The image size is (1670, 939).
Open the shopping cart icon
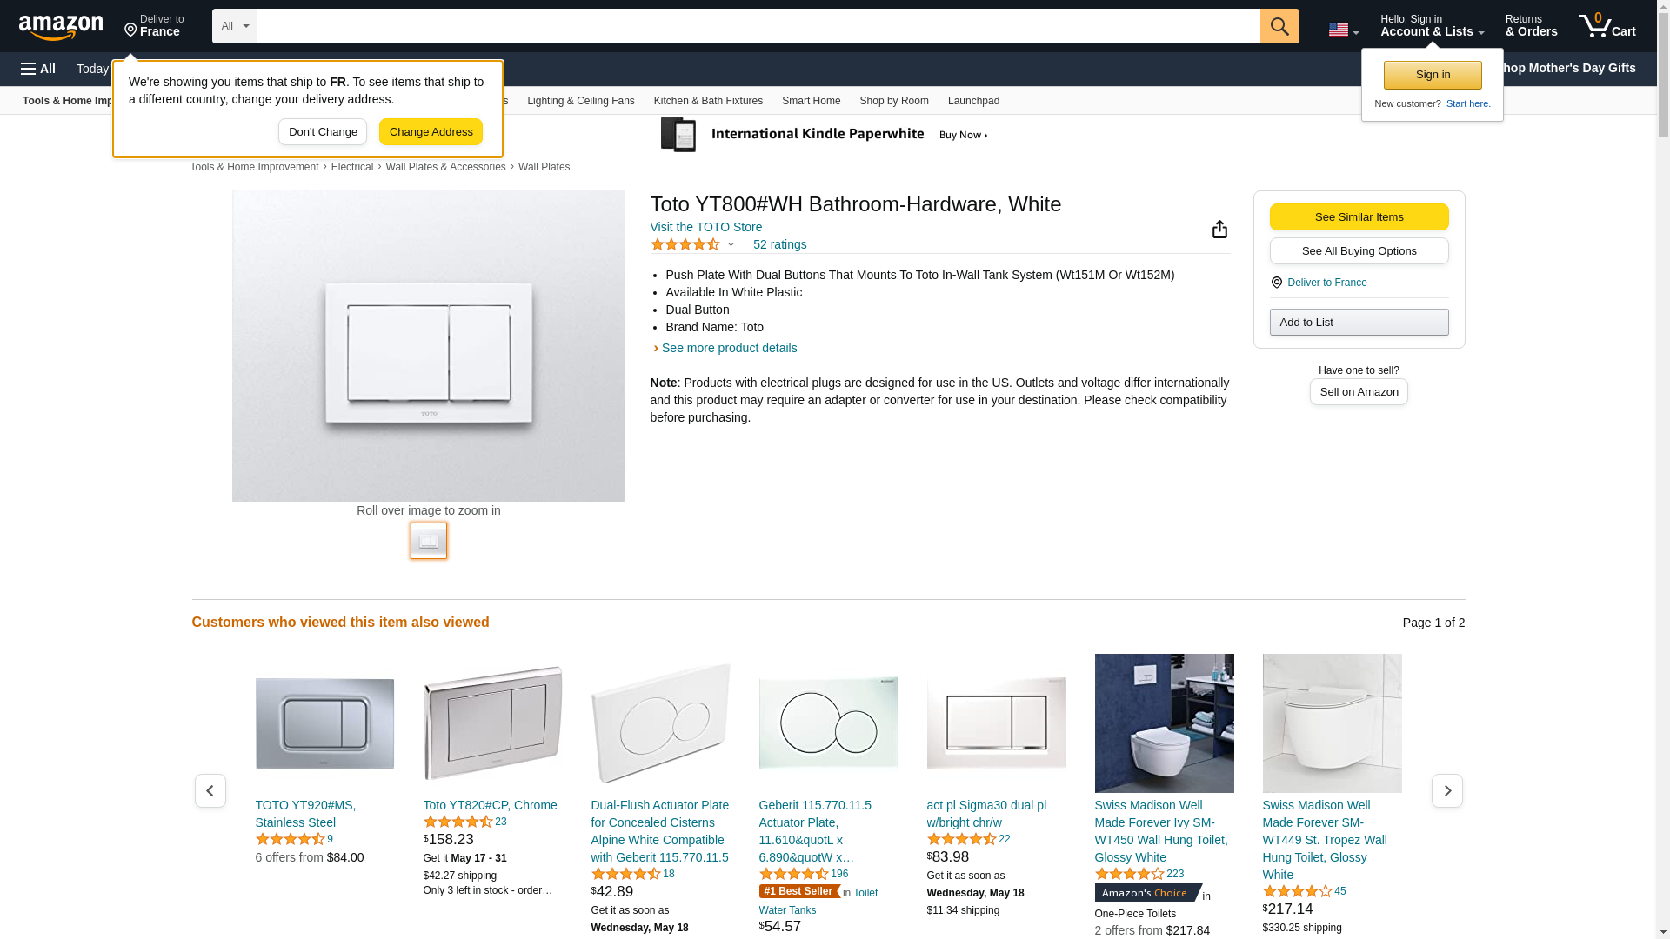pyautogui.click(x=1607, y=26)
